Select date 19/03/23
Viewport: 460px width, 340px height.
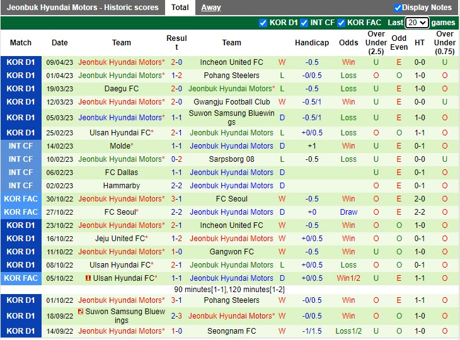[60, 89]
